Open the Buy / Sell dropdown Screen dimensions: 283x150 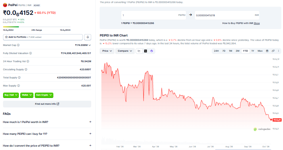(x=11, y=95)
